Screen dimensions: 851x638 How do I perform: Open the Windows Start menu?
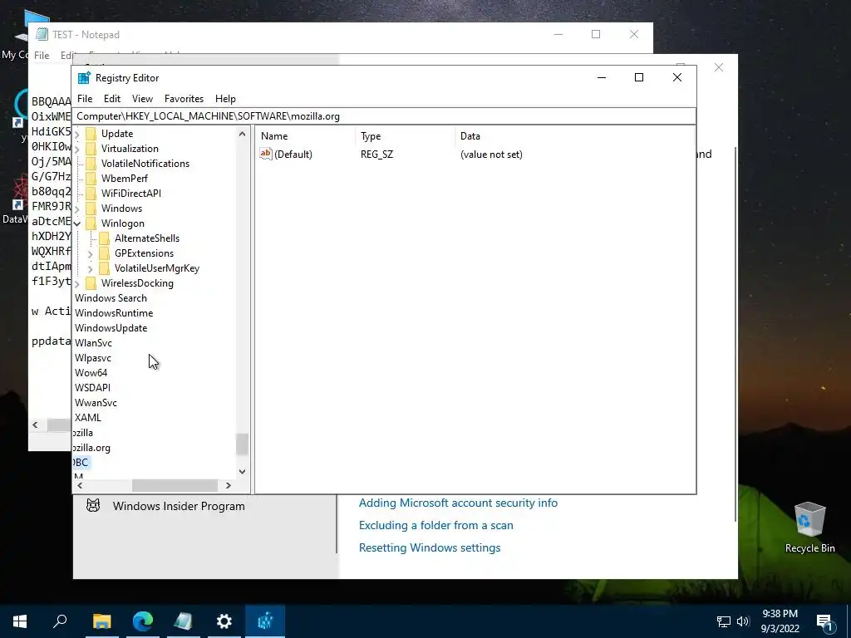pyautogui.click(x=20, y=621)
